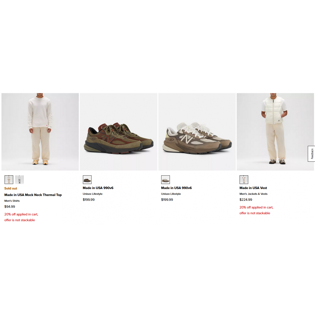Click the Men's Jackets & Vests category label
The image size is (315, 315).
(254, 194)
